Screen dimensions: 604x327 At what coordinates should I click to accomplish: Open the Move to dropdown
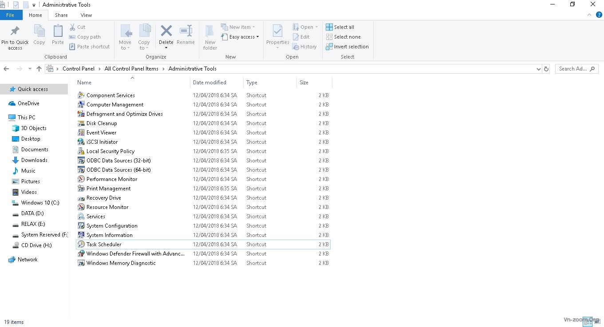point(125,37)
